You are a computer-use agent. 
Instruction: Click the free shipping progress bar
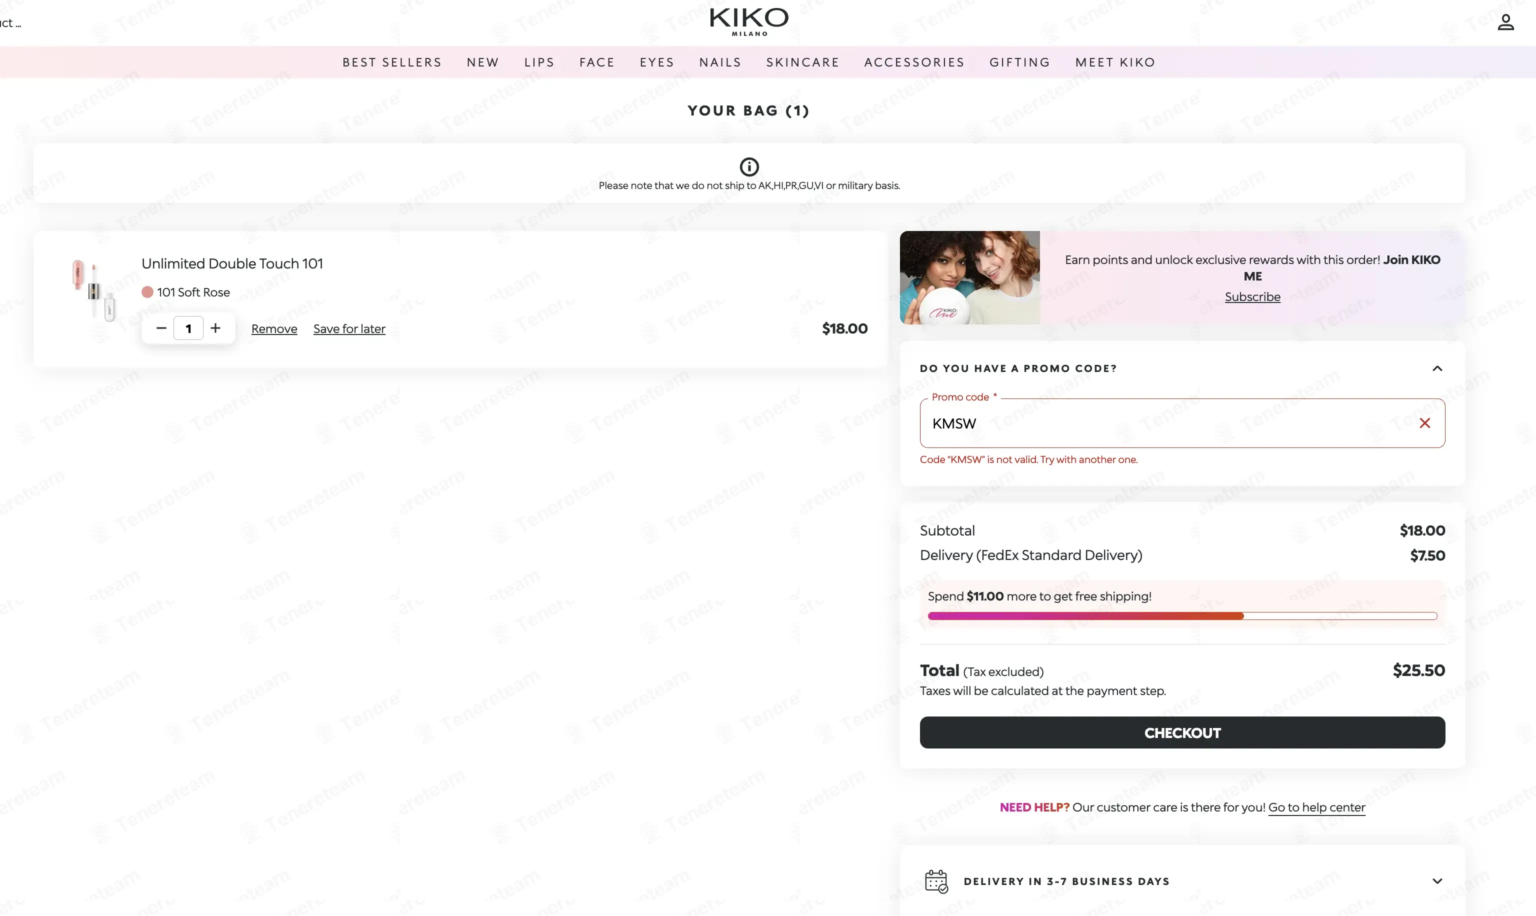point(1182,616)
